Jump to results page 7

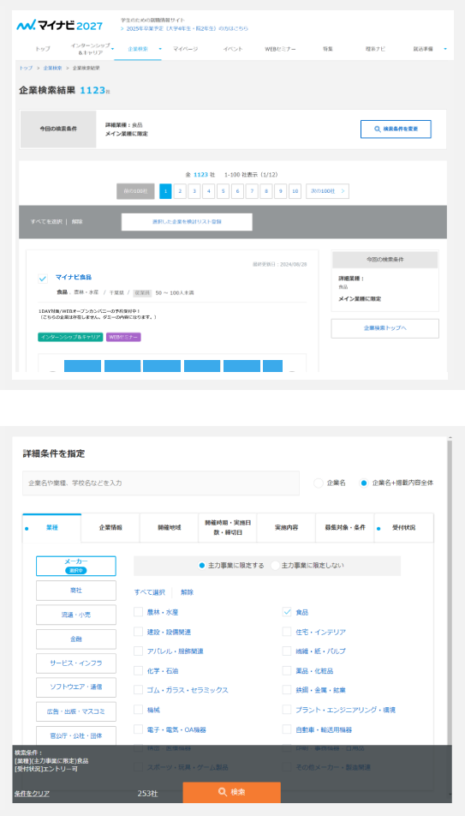coord(252,191)
